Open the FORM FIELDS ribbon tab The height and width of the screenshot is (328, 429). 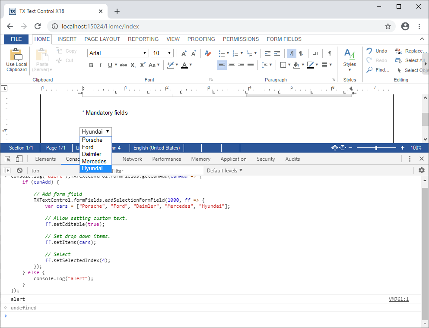[x=284, y=39]
